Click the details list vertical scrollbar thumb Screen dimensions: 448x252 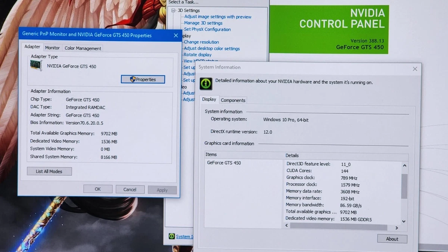[x=404, y=186]
